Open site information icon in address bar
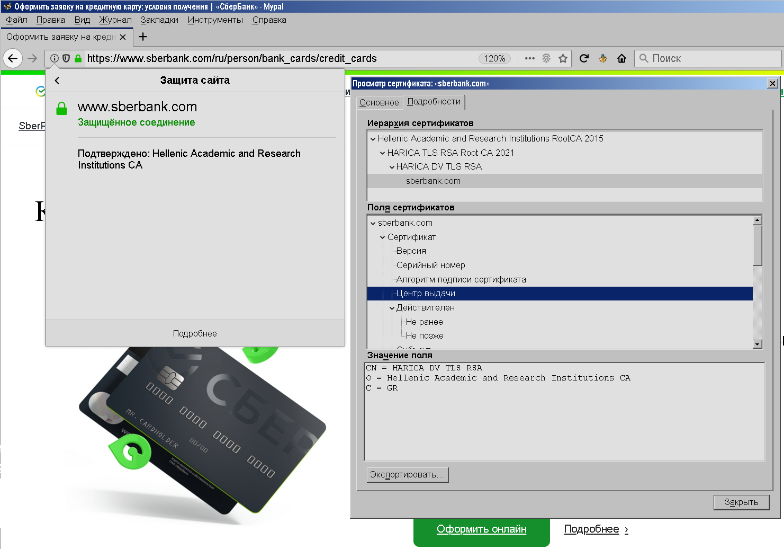This screenshot has height=549, width=784. pos(55,58)
